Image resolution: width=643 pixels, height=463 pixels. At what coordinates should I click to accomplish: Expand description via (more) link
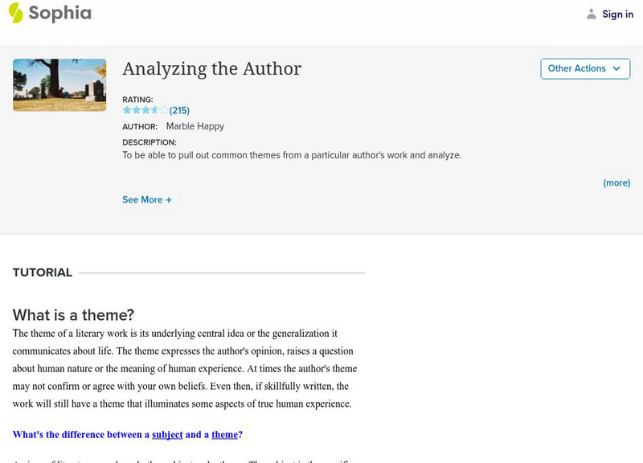(616, 182)
